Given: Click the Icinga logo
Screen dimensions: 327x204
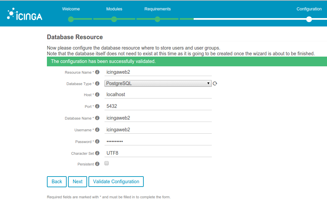Looking at the screenshot, I should (x=24, y=14).
